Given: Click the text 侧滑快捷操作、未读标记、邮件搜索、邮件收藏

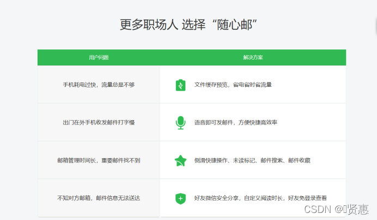Looking at the screenshot, I should [252, 160].
